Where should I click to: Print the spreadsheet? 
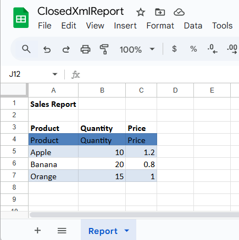[x=85, y=49]
